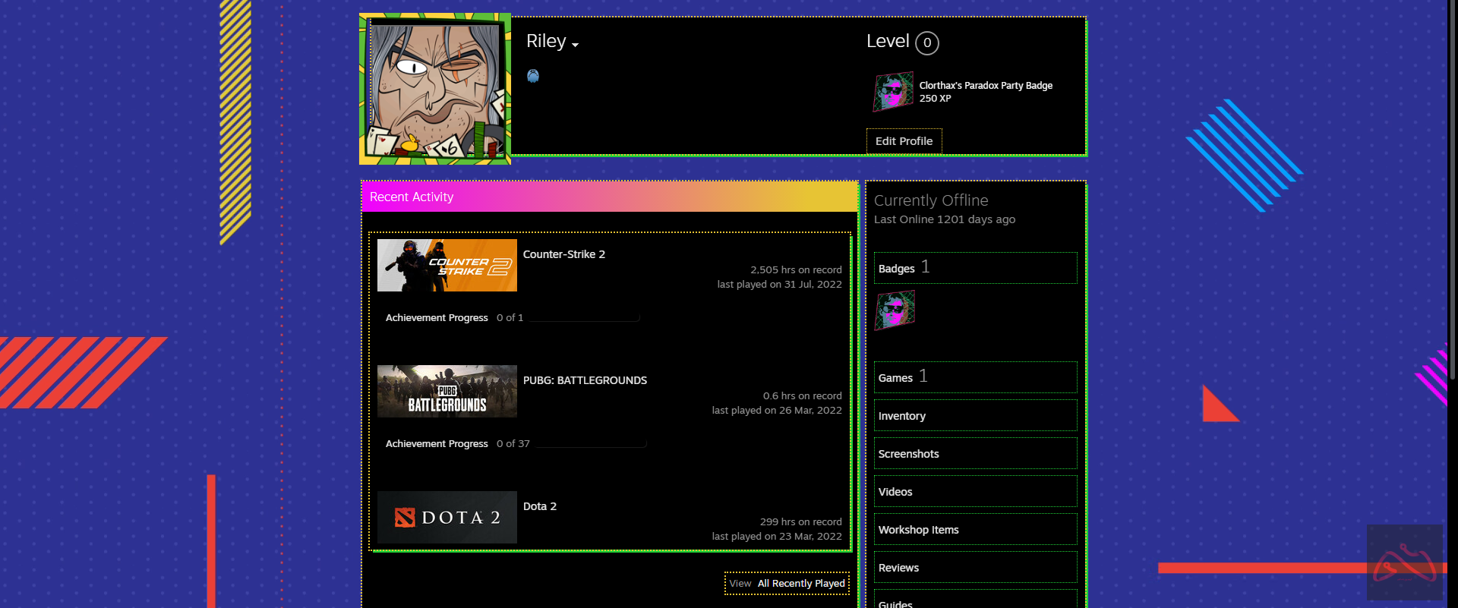
Task: Open the Screenshots section
Action: coord(909,454)
